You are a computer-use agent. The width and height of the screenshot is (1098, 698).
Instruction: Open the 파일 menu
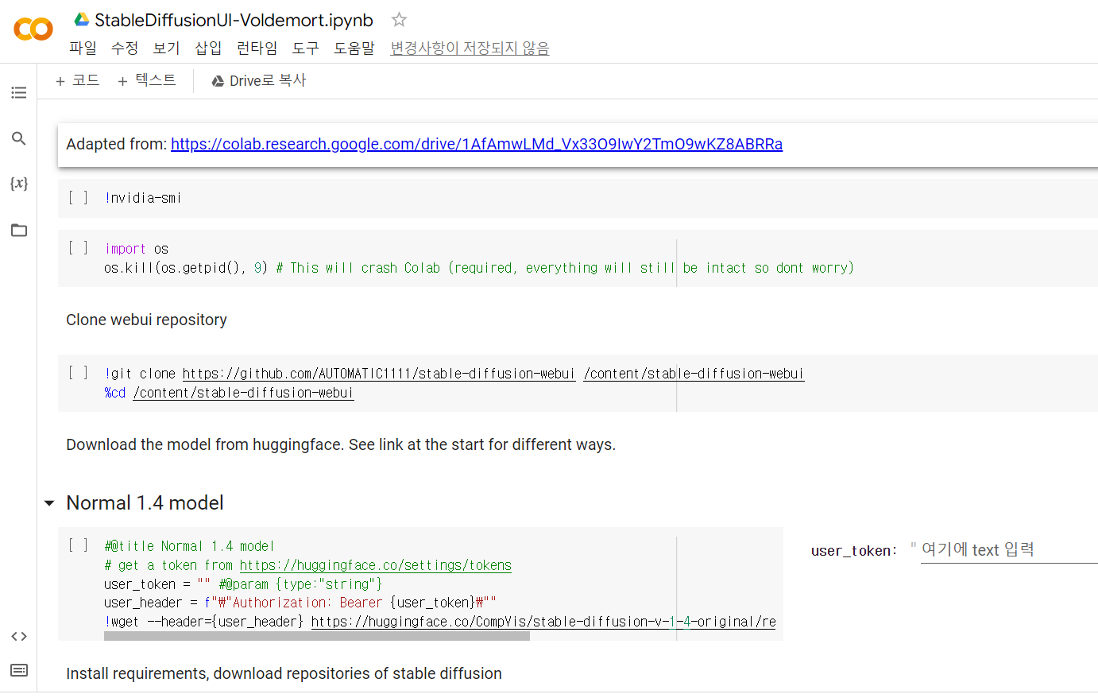(83, 48)
